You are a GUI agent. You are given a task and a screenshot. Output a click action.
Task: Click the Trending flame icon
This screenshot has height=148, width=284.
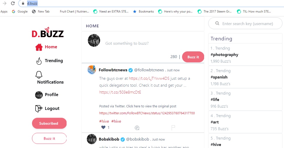[39, 61]
